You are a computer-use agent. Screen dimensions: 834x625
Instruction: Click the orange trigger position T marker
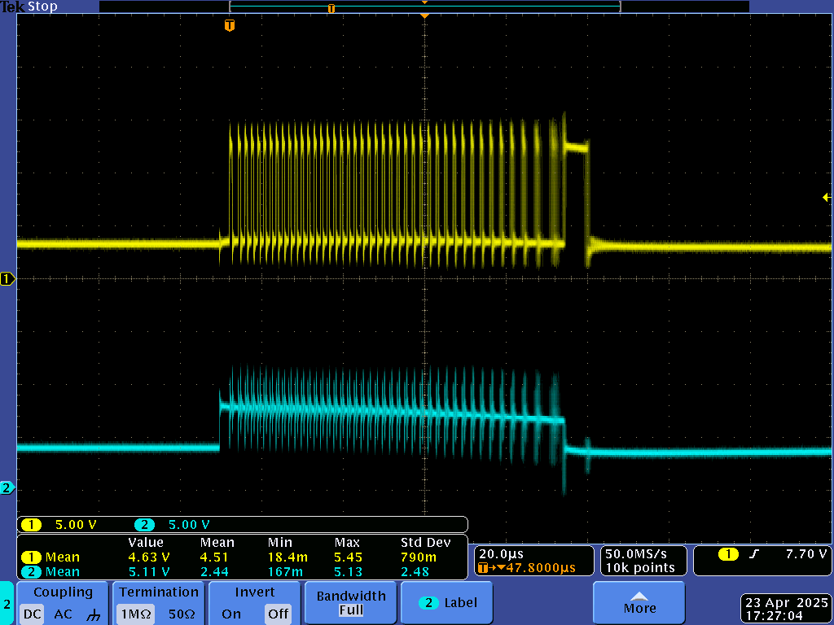click(230, 26)
